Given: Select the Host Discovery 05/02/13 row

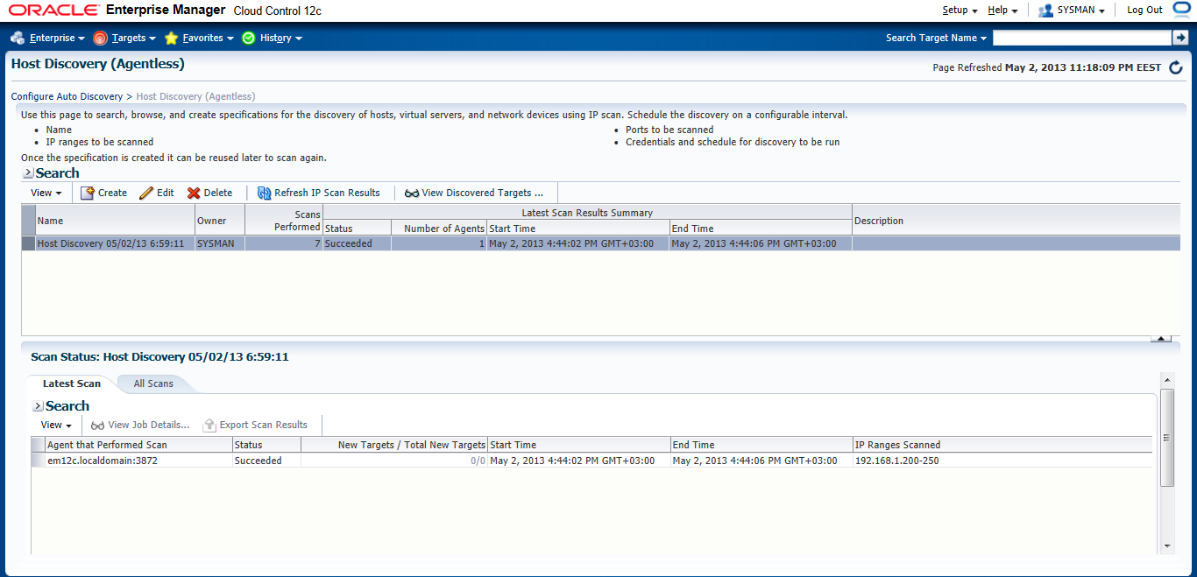Looking at the screenshot, I should [x=110, y=243].
